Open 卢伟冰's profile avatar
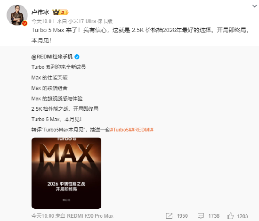Viewport: 259px width, 221px height. 17,15
